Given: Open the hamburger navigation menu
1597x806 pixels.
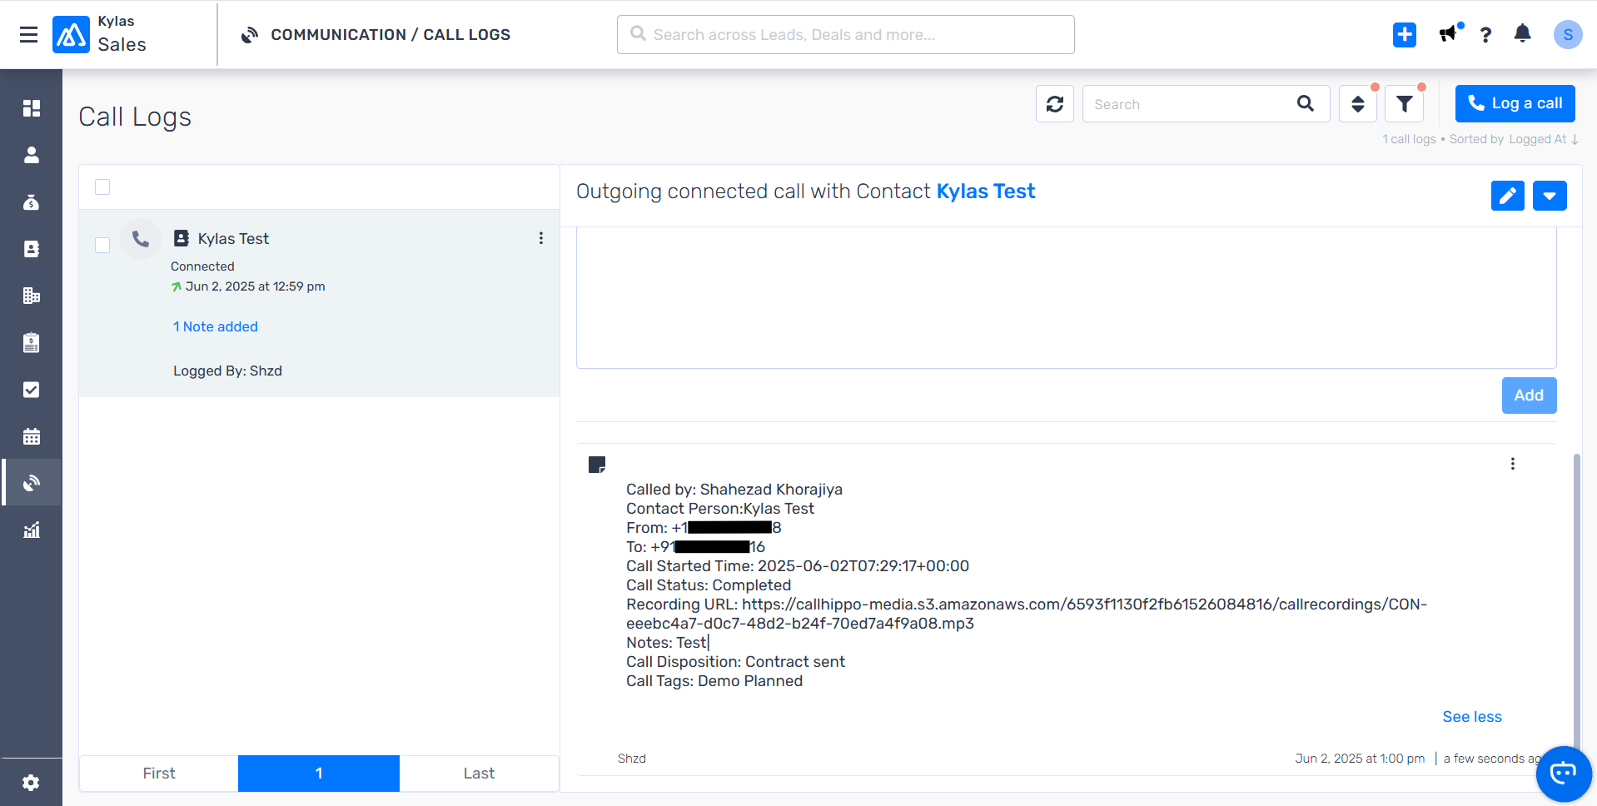Looking at the screenshot, I should tap(28, 34).
